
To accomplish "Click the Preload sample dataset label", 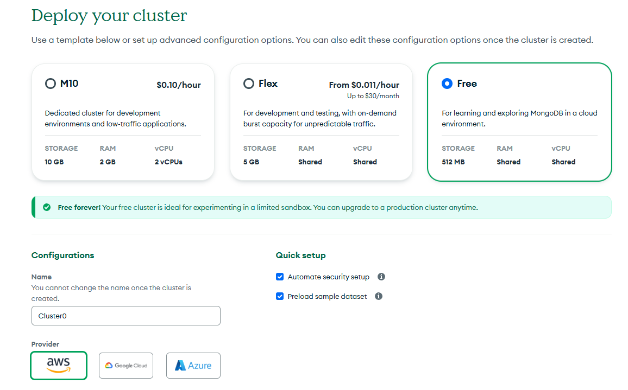I will point(327,296).
